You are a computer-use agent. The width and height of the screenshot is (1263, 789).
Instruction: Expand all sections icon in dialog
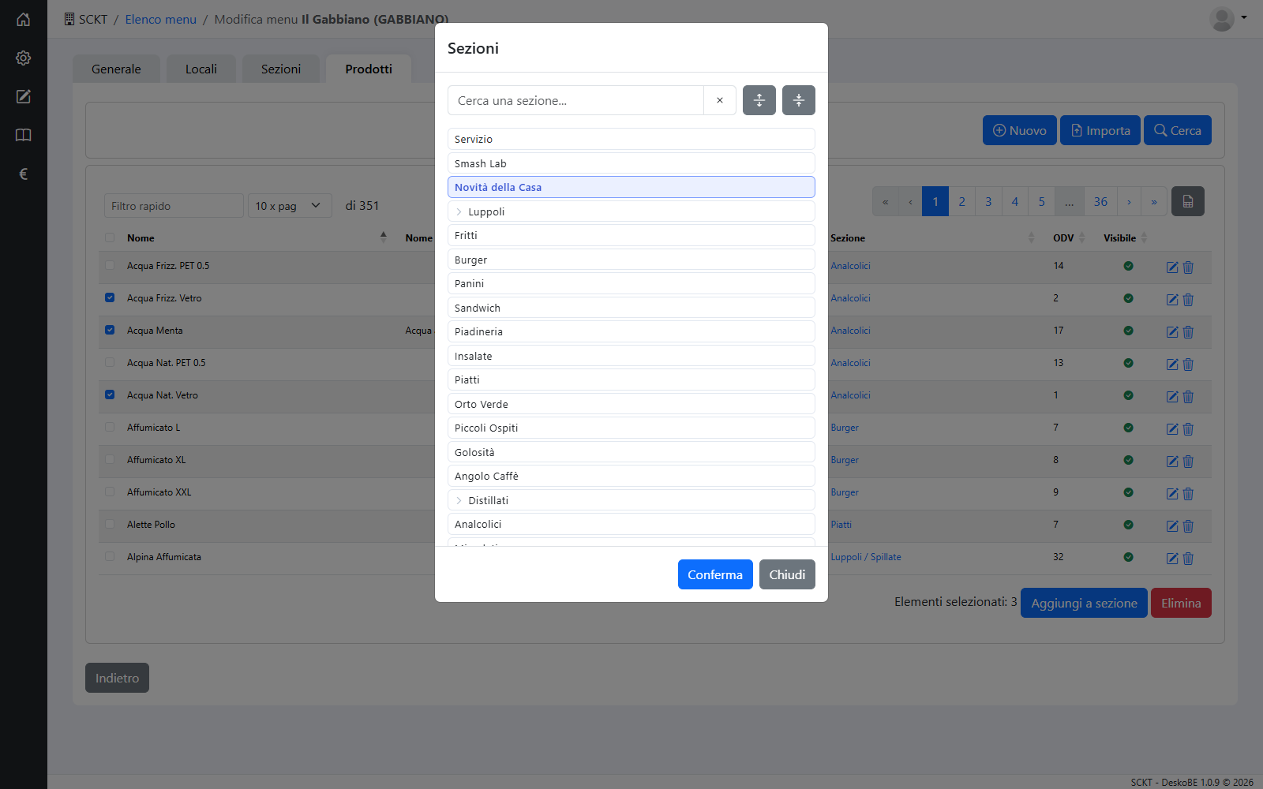tap(759, 100)
